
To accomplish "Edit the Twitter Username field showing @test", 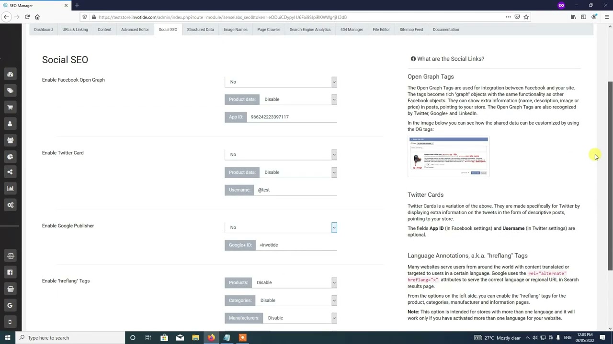I will 295,190.
